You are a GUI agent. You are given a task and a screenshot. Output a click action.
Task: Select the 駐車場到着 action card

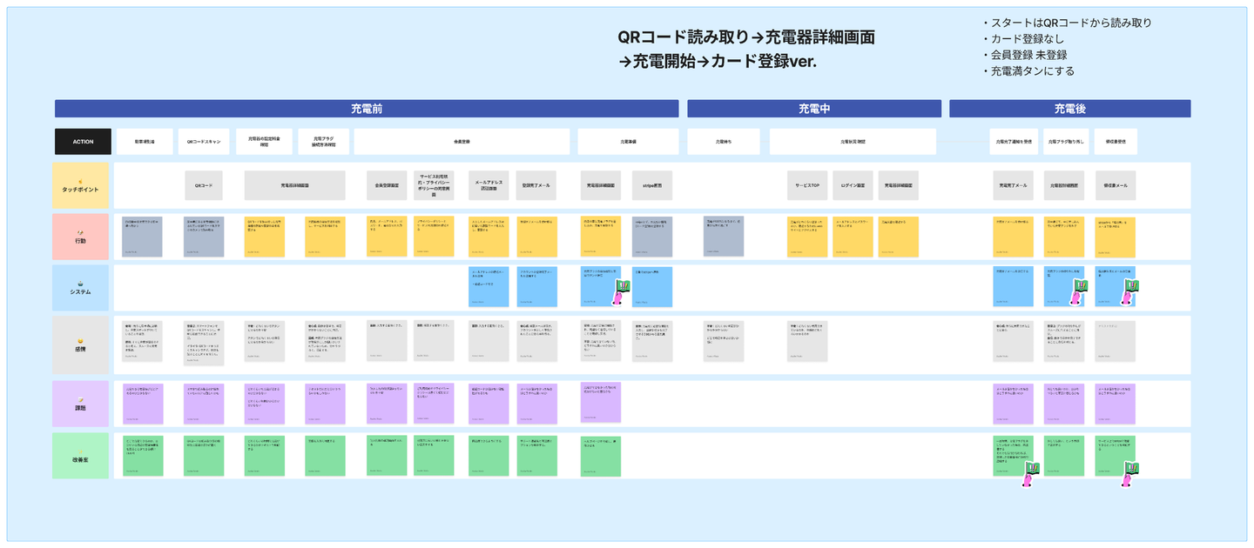(145, 142)
